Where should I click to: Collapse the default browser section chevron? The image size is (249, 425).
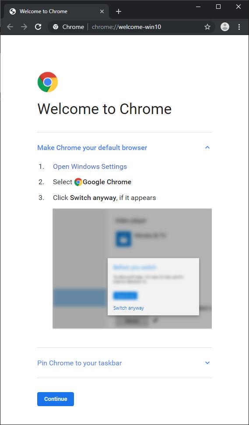pyautogui.click(x=207, y=147)
